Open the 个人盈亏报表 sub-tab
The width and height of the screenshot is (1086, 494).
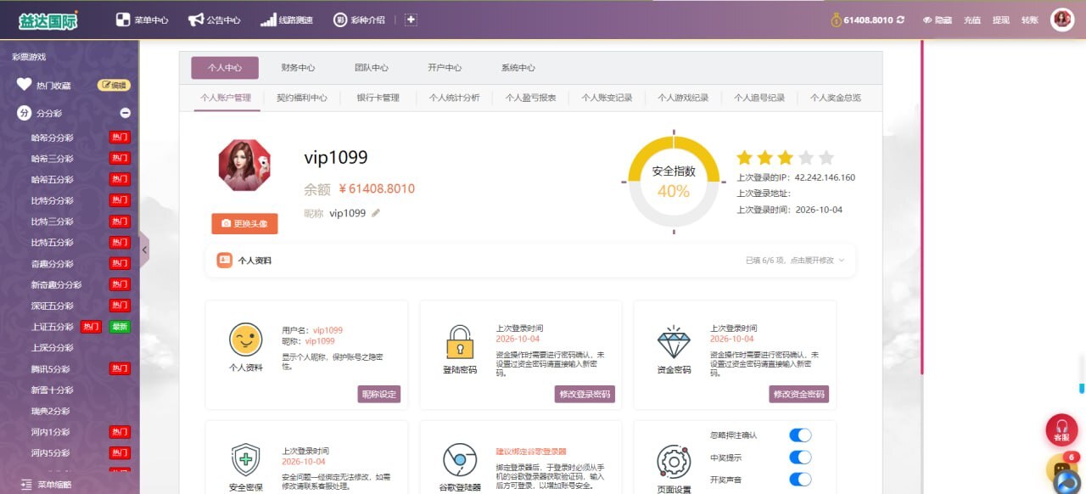pyautogui.click(x=531, y=98)
